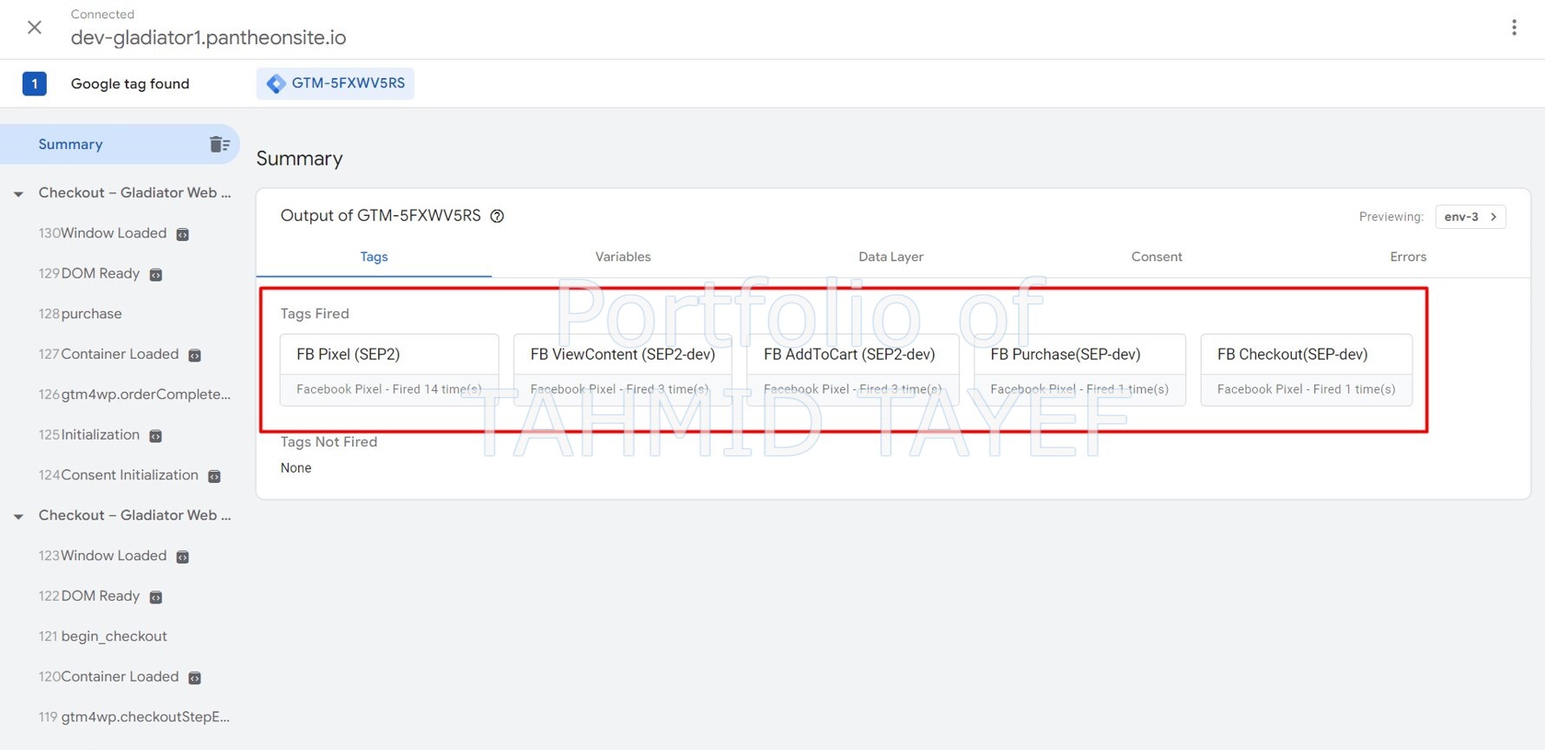Select event 122 DOM Ready

pos(89,597)
